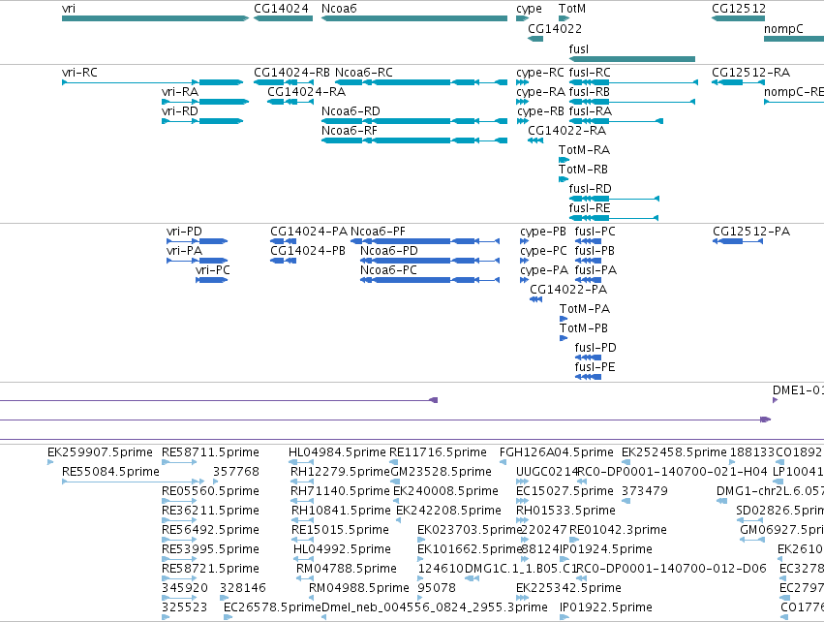Screen dimensions: 824x622
Task: Select the nompC gene label
Action: click(x=783, y=29)
